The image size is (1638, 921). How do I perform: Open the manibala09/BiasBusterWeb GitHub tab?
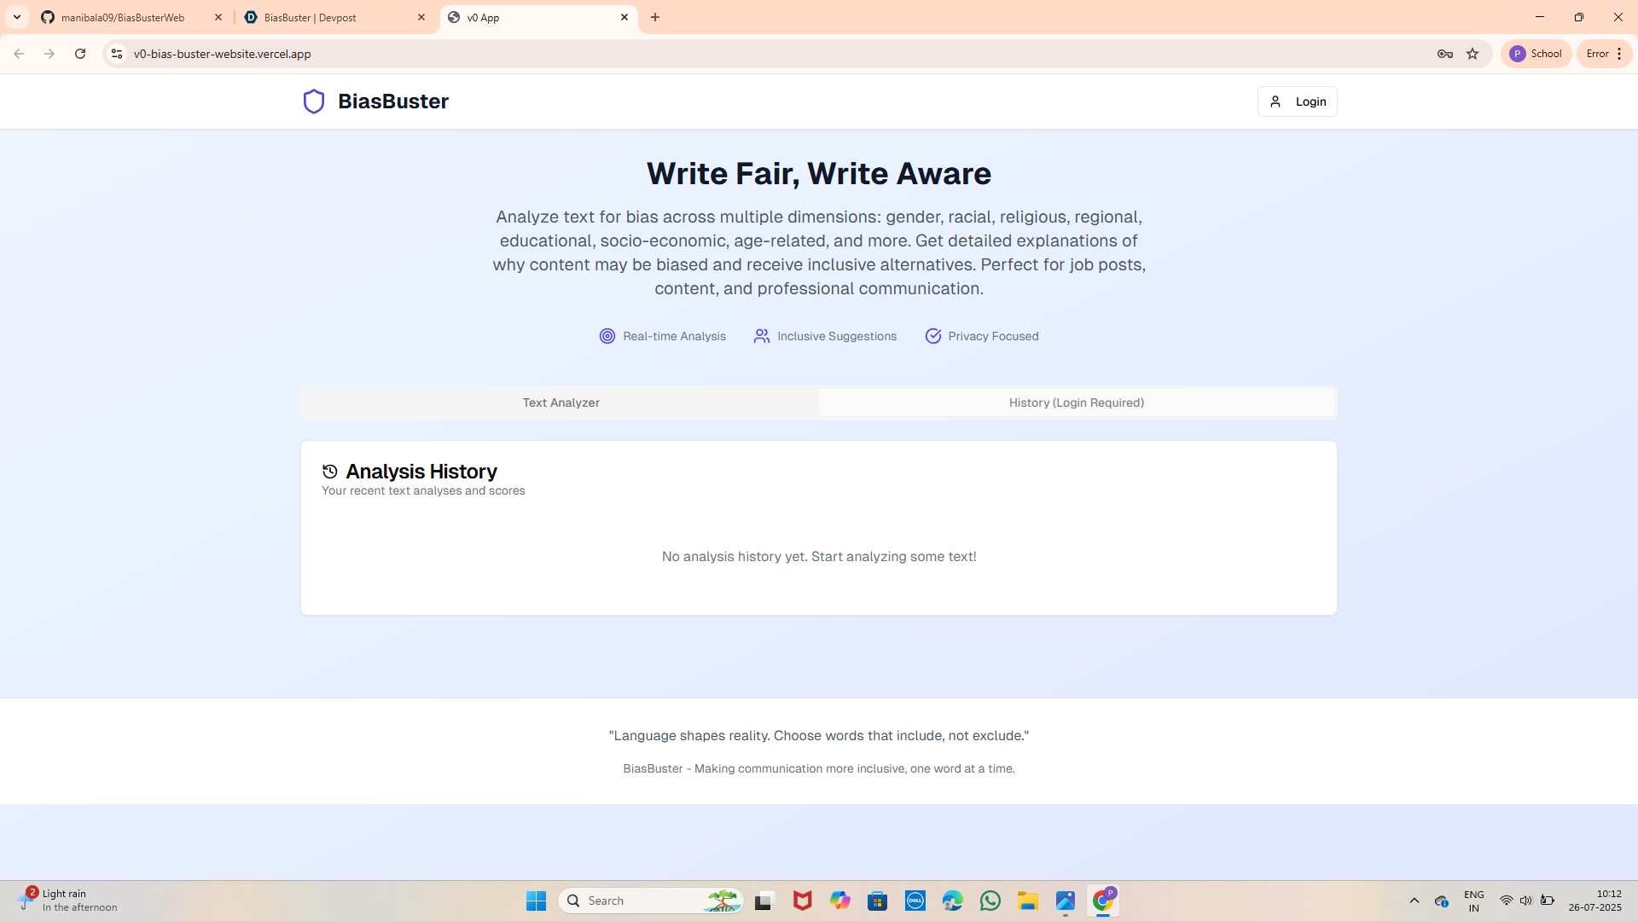123,17
